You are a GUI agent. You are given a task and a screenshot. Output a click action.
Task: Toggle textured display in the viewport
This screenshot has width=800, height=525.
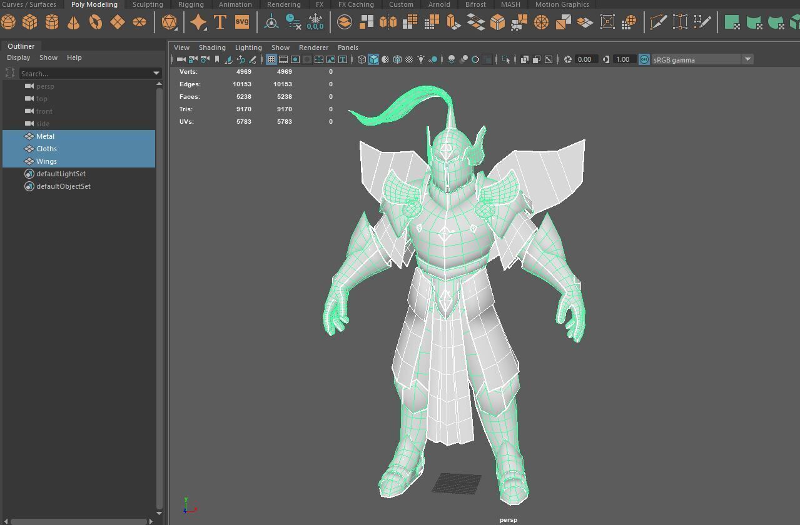tap(409, 59)
